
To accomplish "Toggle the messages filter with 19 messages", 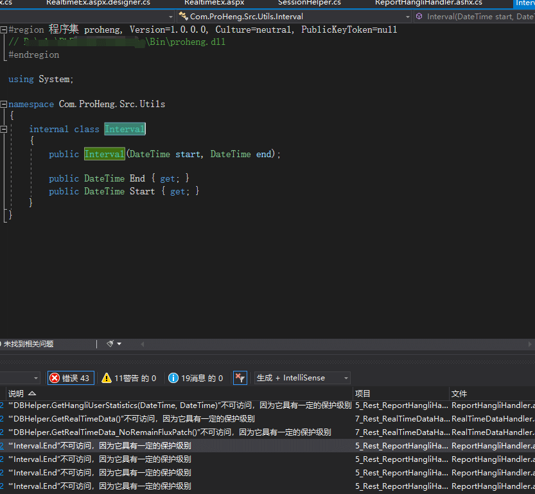I will [195, 378].
